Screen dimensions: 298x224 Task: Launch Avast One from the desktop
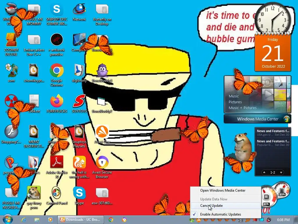(102, 134)
